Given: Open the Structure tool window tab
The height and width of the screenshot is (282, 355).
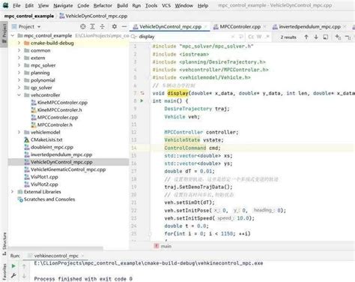Looking at the screenshot, I should [4, 244].
